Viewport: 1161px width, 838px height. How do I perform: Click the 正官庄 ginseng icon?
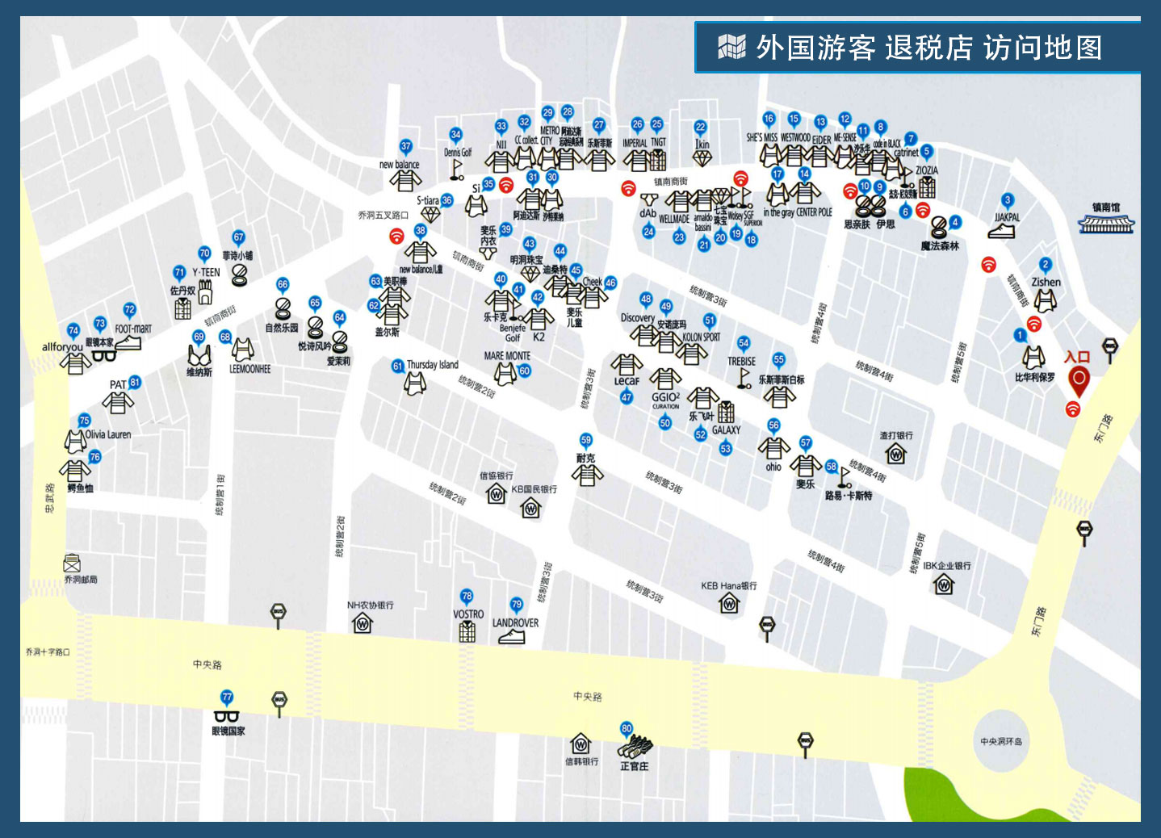[x=635, y=745]
